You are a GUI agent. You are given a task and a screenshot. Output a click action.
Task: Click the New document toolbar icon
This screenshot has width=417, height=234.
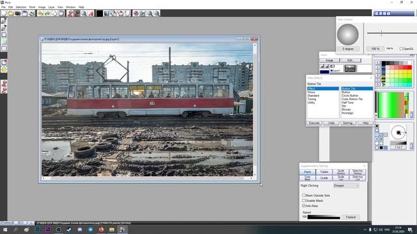pyautogui.click(x=4, y=13)
